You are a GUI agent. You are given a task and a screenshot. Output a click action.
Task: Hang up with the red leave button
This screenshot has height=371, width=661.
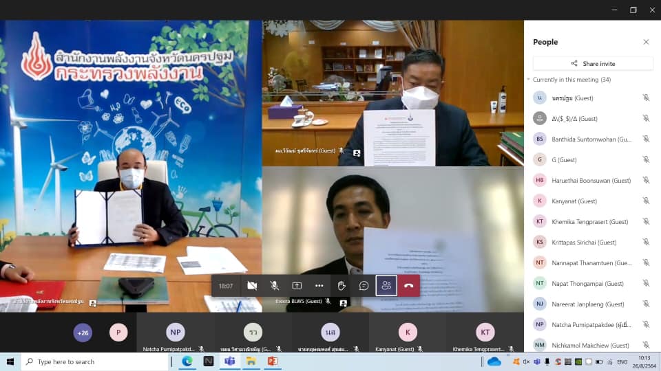[x=408, y=286]
